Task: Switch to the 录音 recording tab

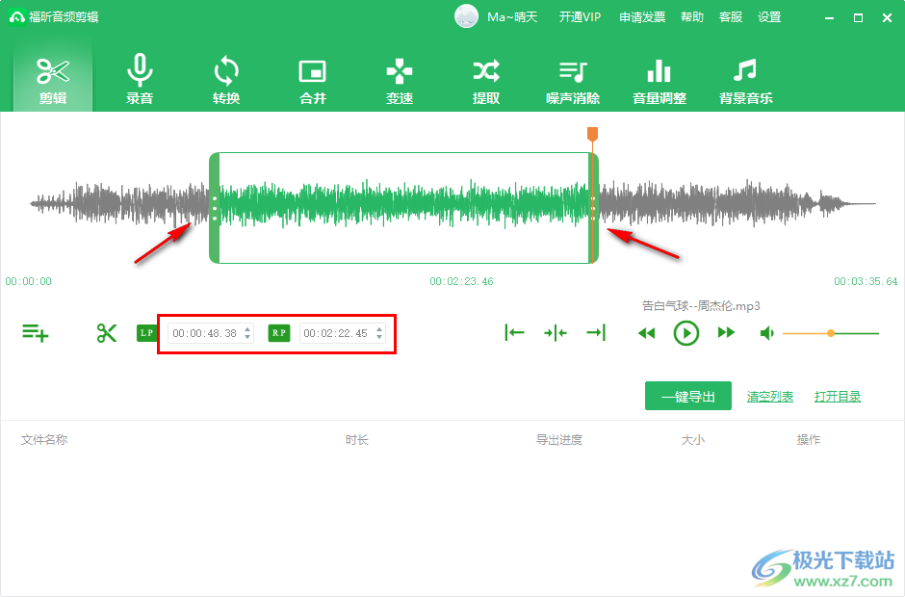Action: tap(139, 80)
